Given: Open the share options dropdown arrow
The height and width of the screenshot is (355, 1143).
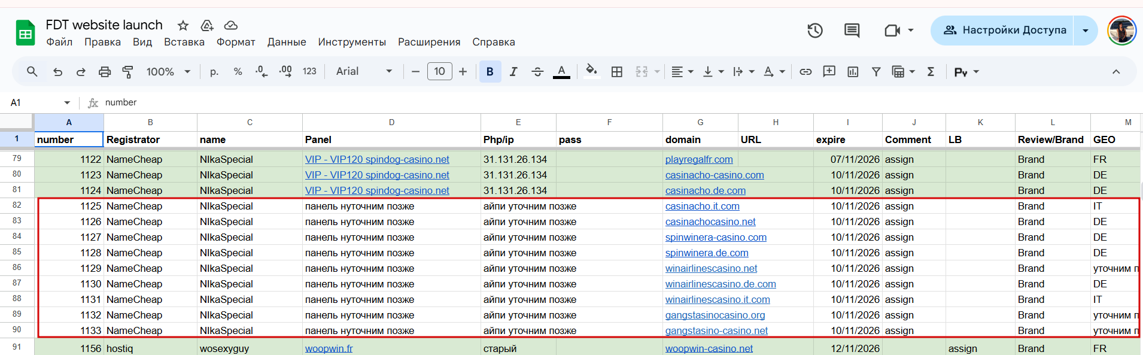Looking at the screenshot, I should coord(1086,31).
